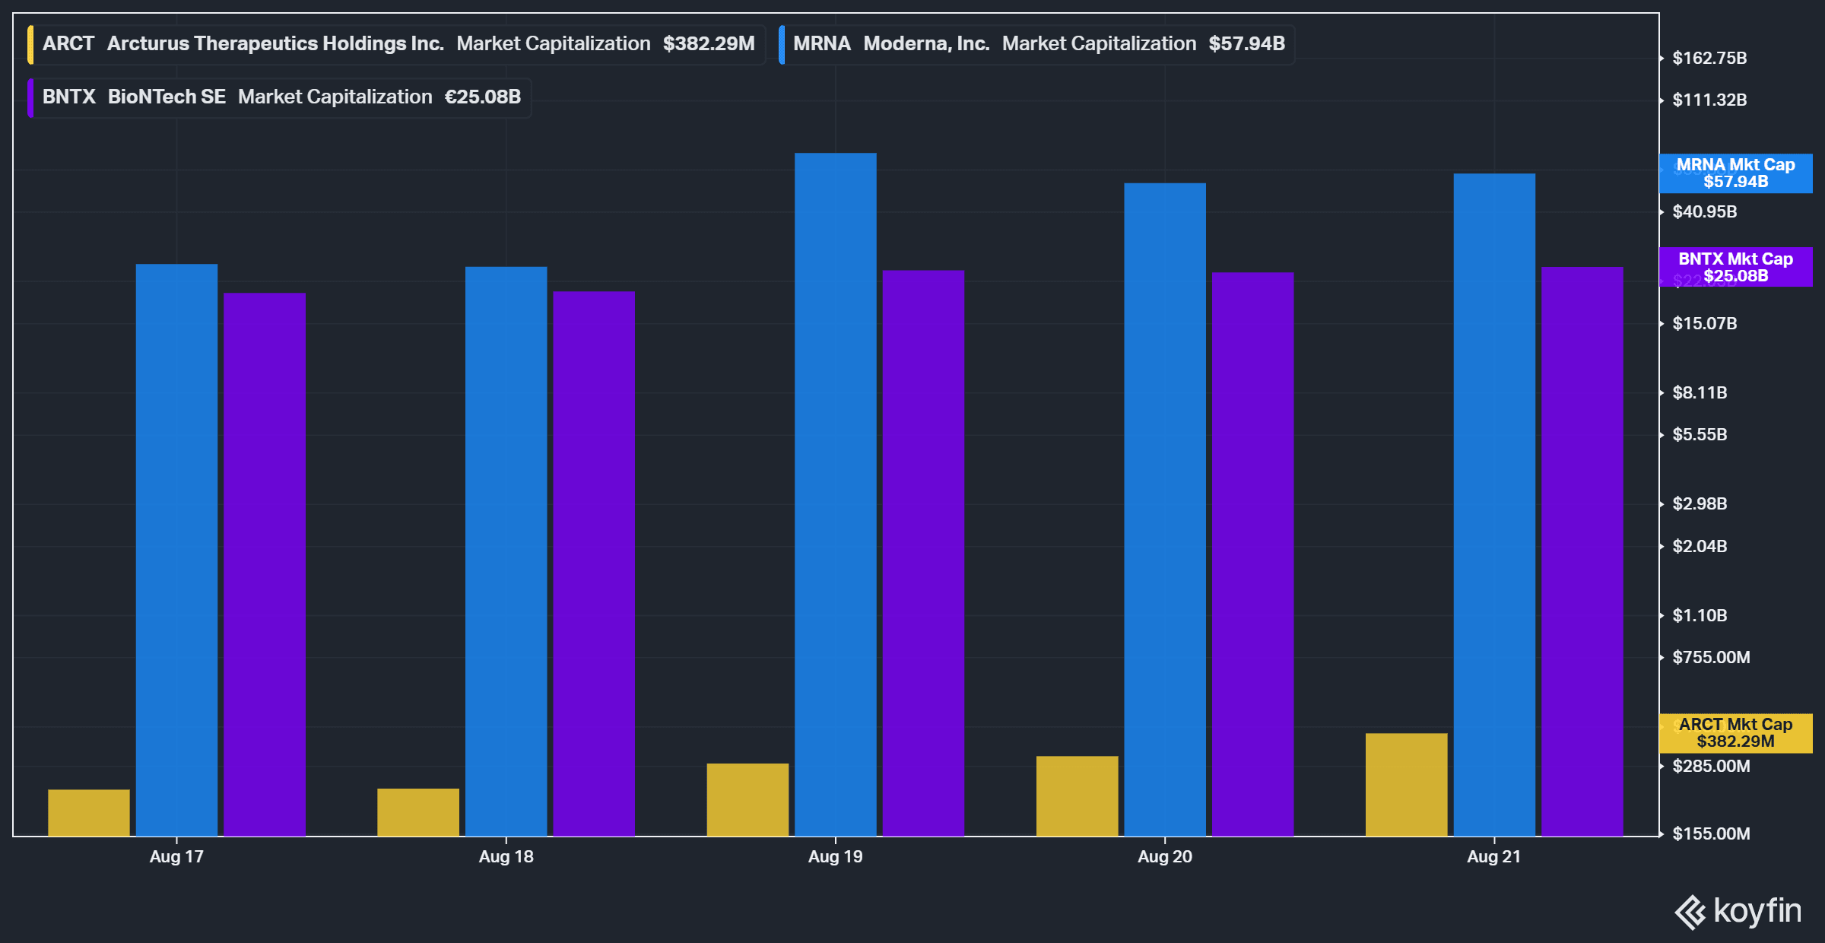Click the Aug 20 date axis label

point(1165,856)
